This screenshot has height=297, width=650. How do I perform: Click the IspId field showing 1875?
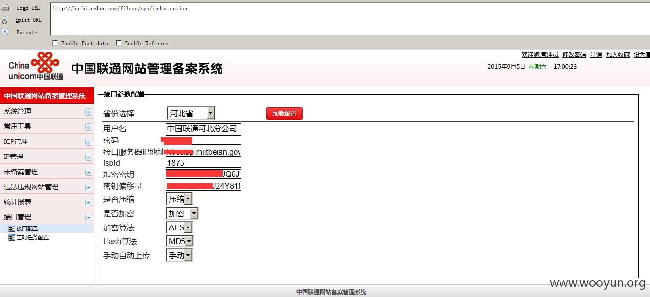[x=203, y=163]
